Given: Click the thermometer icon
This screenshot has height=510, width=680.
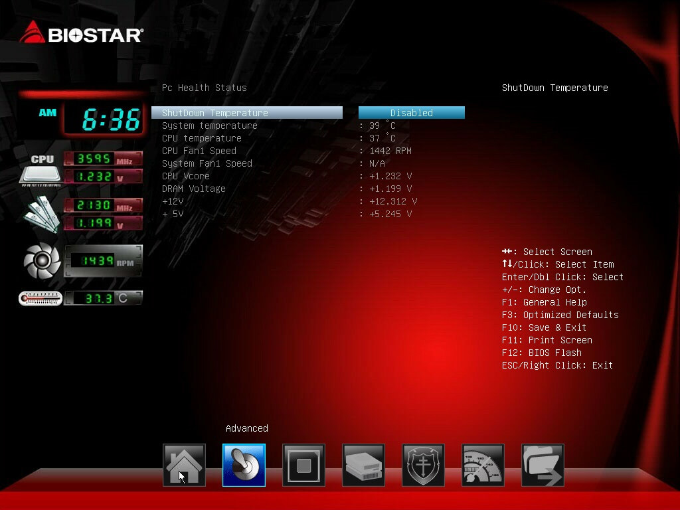Looking at the screenshot, I should tap(41, 299).
